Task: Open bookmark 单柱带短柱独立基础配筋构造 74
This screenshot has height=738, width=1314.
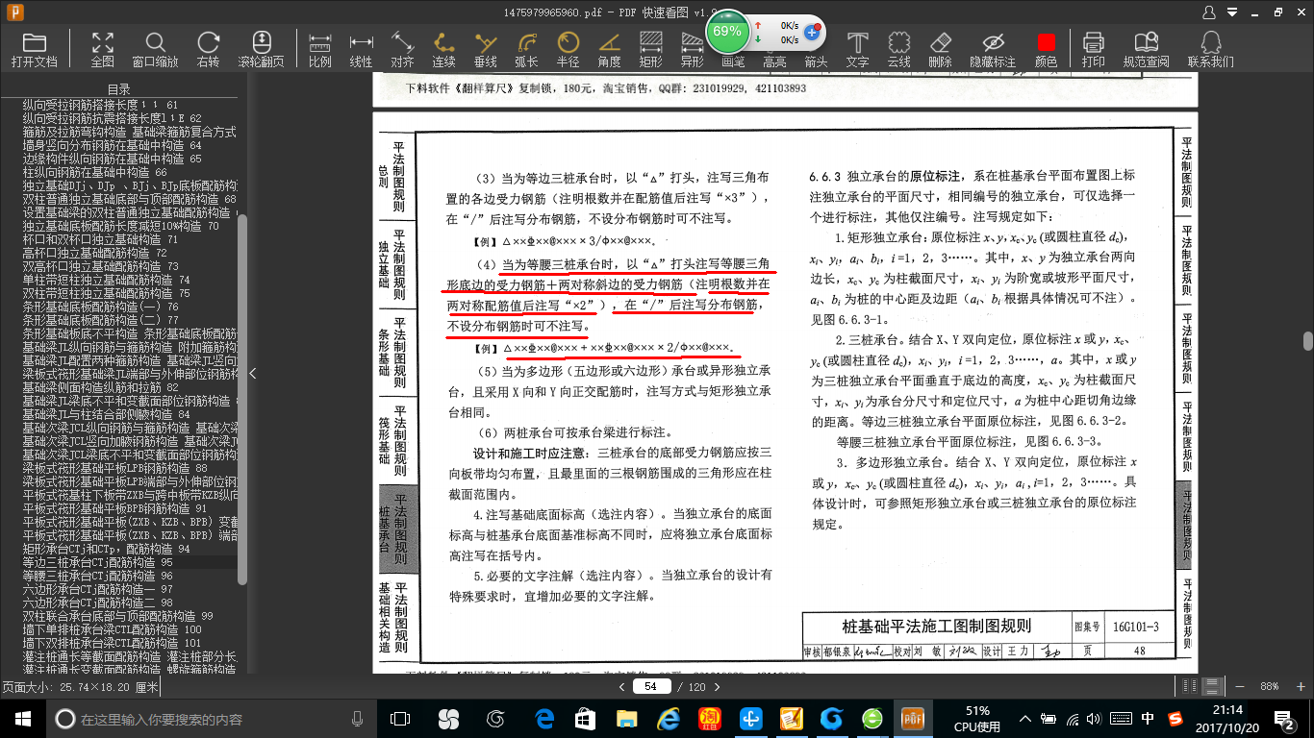Action: click(106, 280)
